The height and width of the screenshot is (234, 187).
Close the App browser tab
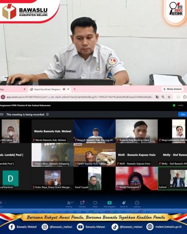(25, 89)
